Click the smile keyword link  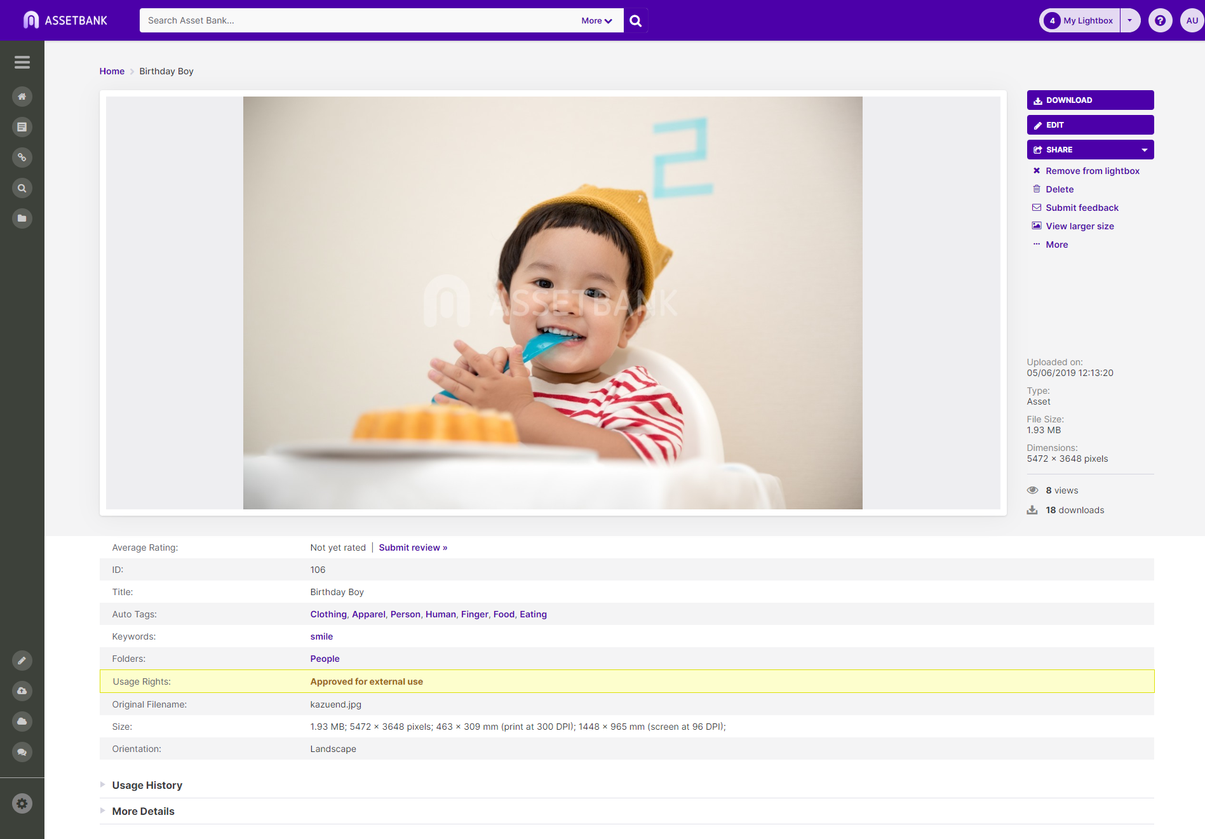click(321, 636)
